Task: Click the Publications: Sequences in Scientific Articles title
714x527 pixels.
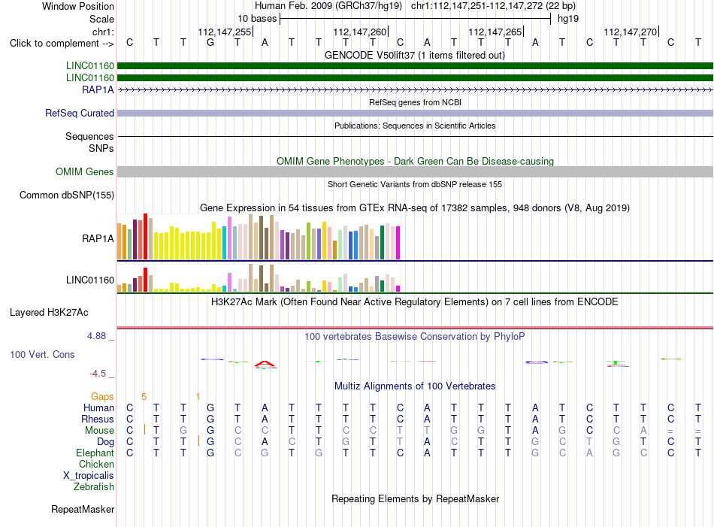Action: click(x=415, y=126)
